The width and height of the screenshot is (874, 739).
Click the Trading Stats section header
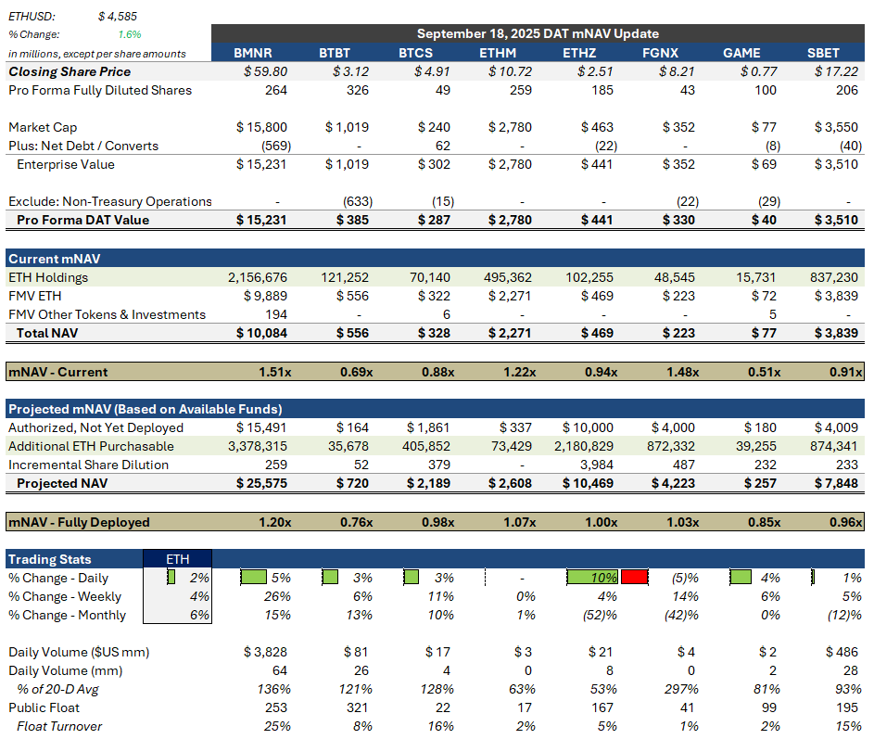tap(50, 559)
